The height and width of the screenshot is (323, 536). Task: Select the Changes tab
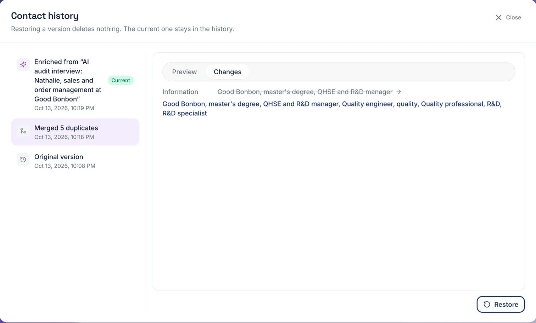click(228, 72)
